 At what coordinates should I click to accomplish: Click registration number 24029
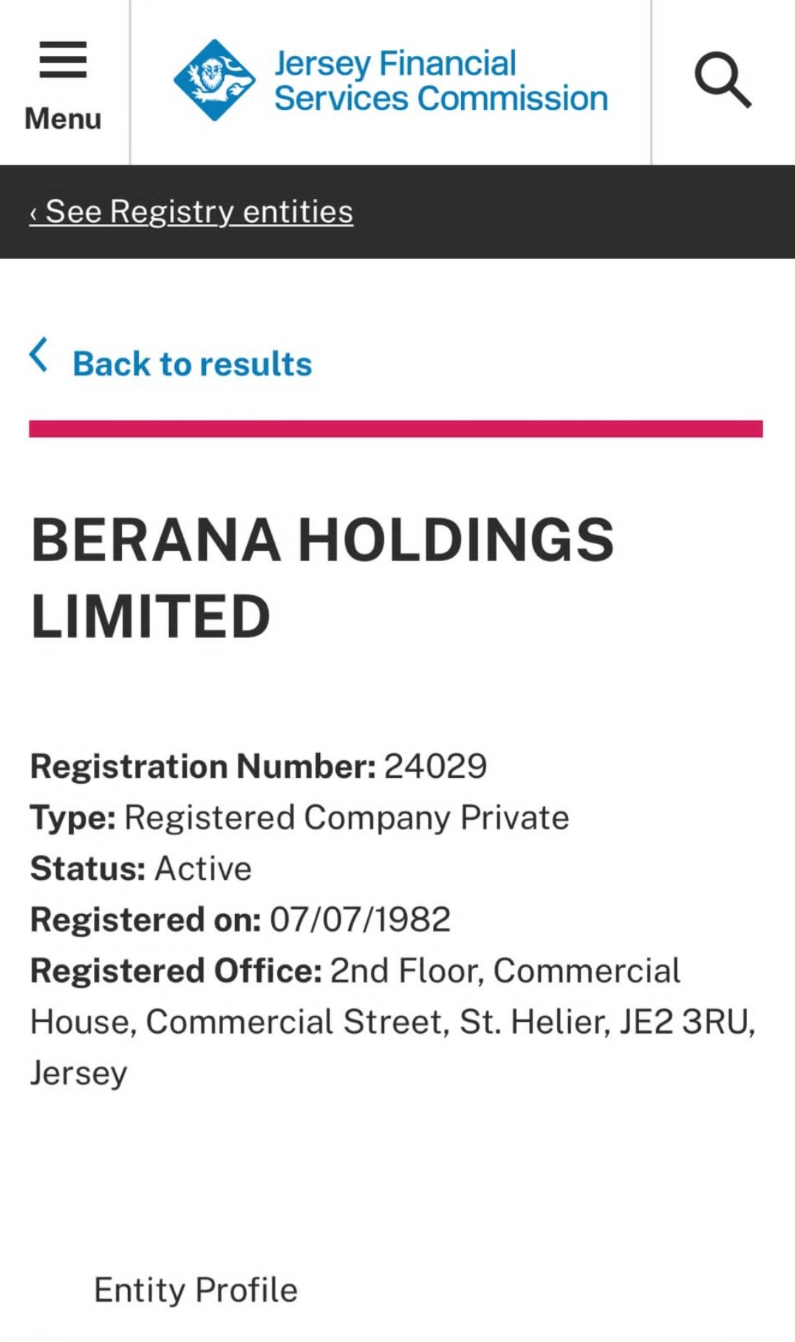(x=436, y=766)
